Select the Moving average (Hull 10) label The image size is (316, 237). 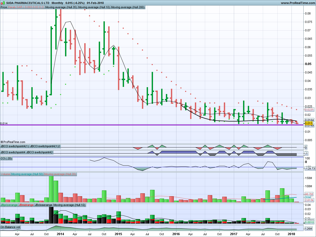pos(94,7)
